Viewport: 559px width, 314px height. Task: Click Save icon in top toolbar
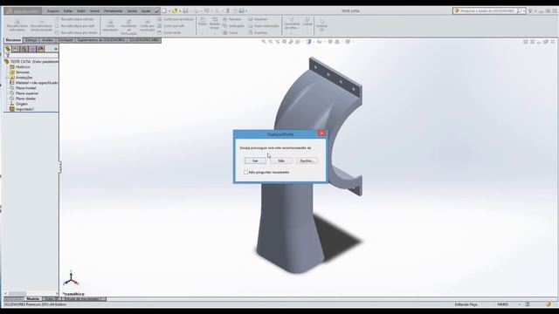coord(185,11)
